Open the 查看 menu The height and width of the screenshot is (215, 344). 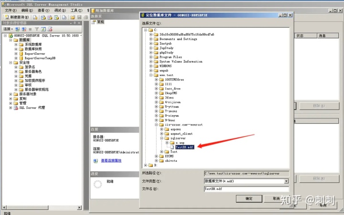click(x=43, y=10)
